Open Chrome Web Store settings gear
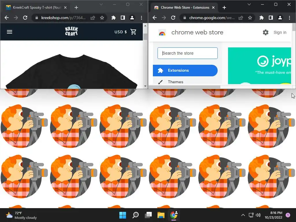The image size is (296, 222). (266, 32)
